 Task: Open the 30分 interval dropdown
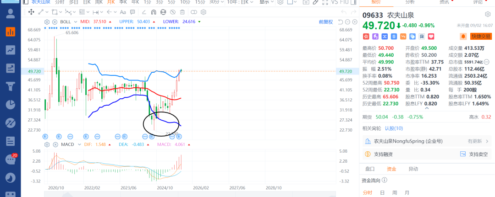(216, 2)
